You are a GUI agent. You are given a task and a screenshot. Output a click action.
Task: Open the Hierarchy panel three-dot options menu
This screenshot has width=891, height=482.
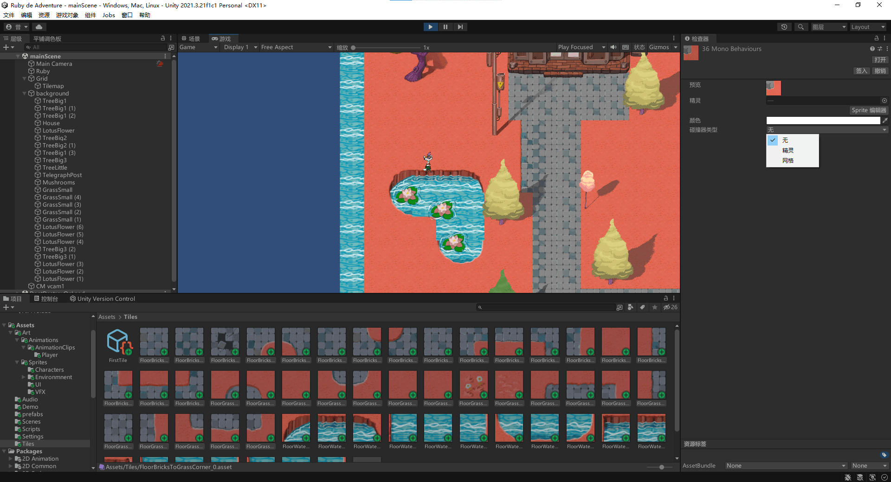pos(171,38)
